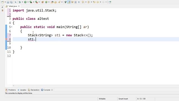This screenshot has width=179, height=101.
Task: Collapse the main method fold at line 5
Action: pyautogui.click(x=12, y=27)
